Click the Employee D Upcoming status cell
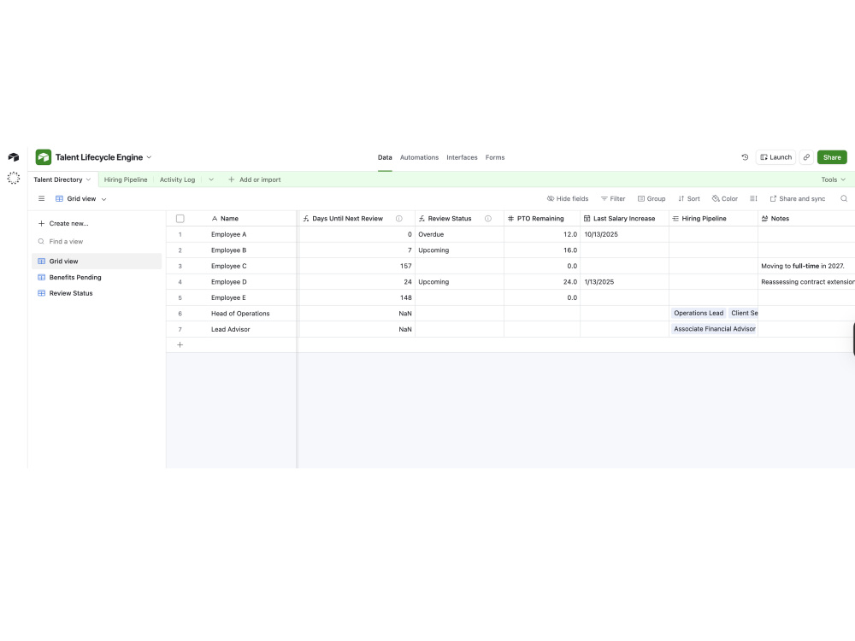 pos(460,282)
